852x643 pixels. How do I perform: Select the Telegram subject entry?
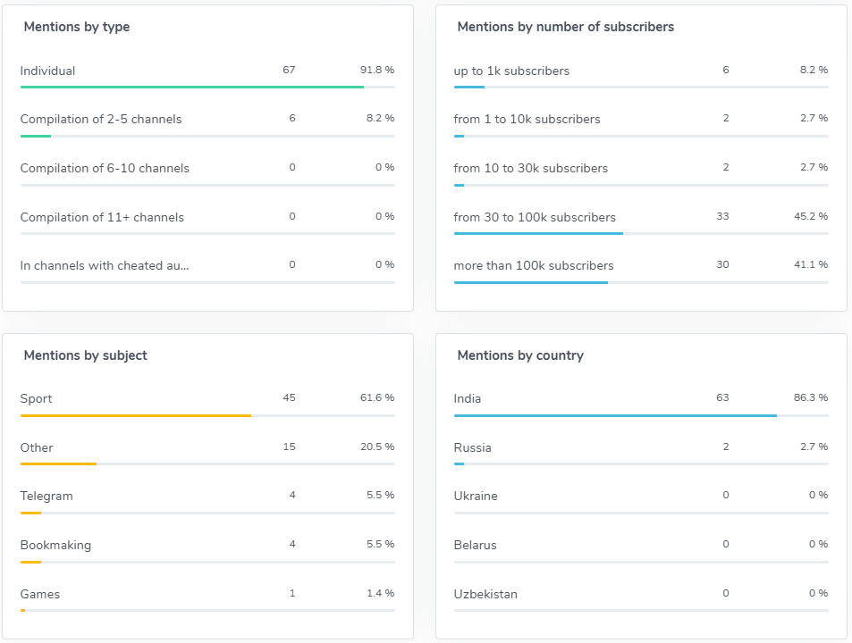point(46,496)
